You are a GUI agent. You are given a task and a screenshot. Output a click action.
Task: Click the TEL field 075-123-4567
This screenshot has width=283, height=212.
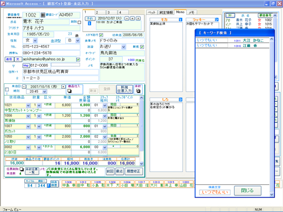click(x=51, y=46)
